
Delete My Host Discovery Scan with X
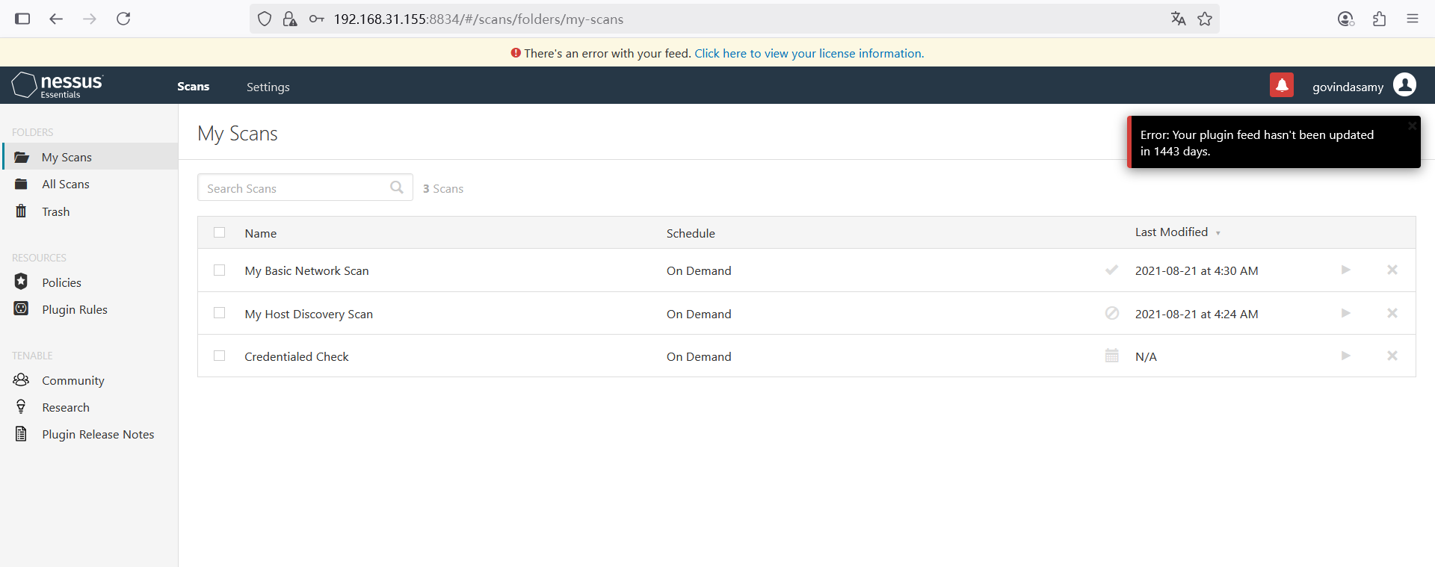click(1392, 313)
